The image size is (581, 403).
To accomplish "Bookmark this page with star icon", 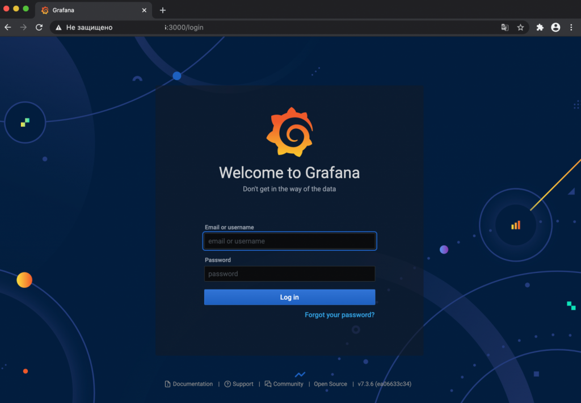I will point(520,27).
